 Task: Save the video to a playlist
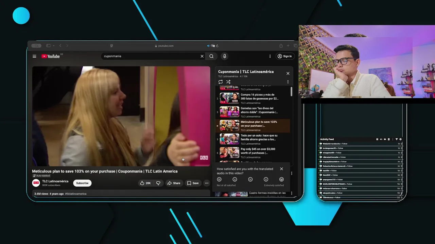193,183
